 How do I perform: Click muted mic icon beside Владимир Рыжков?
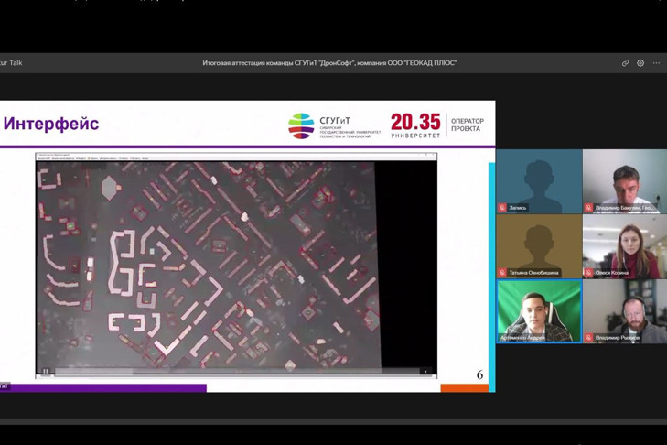pos(588,338)
